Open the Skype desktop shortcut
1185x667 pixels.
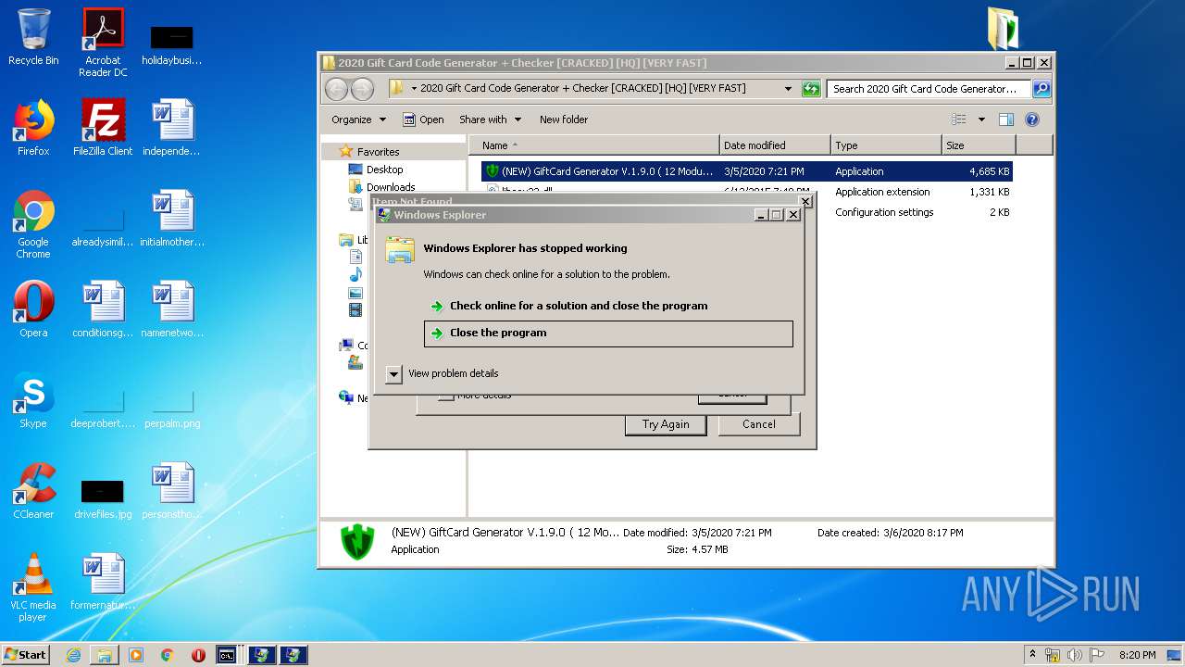tap(33, 400)
